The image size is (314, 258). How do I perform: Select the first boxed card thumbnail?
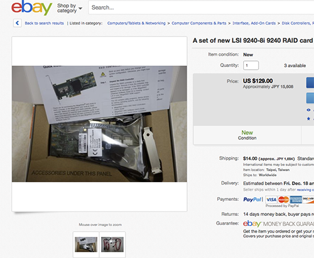(86, 244)
